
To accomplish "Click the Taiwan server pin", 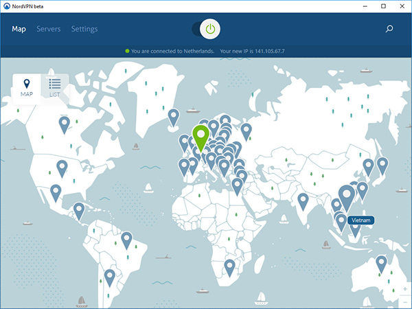I will click(x=363, y=191).
